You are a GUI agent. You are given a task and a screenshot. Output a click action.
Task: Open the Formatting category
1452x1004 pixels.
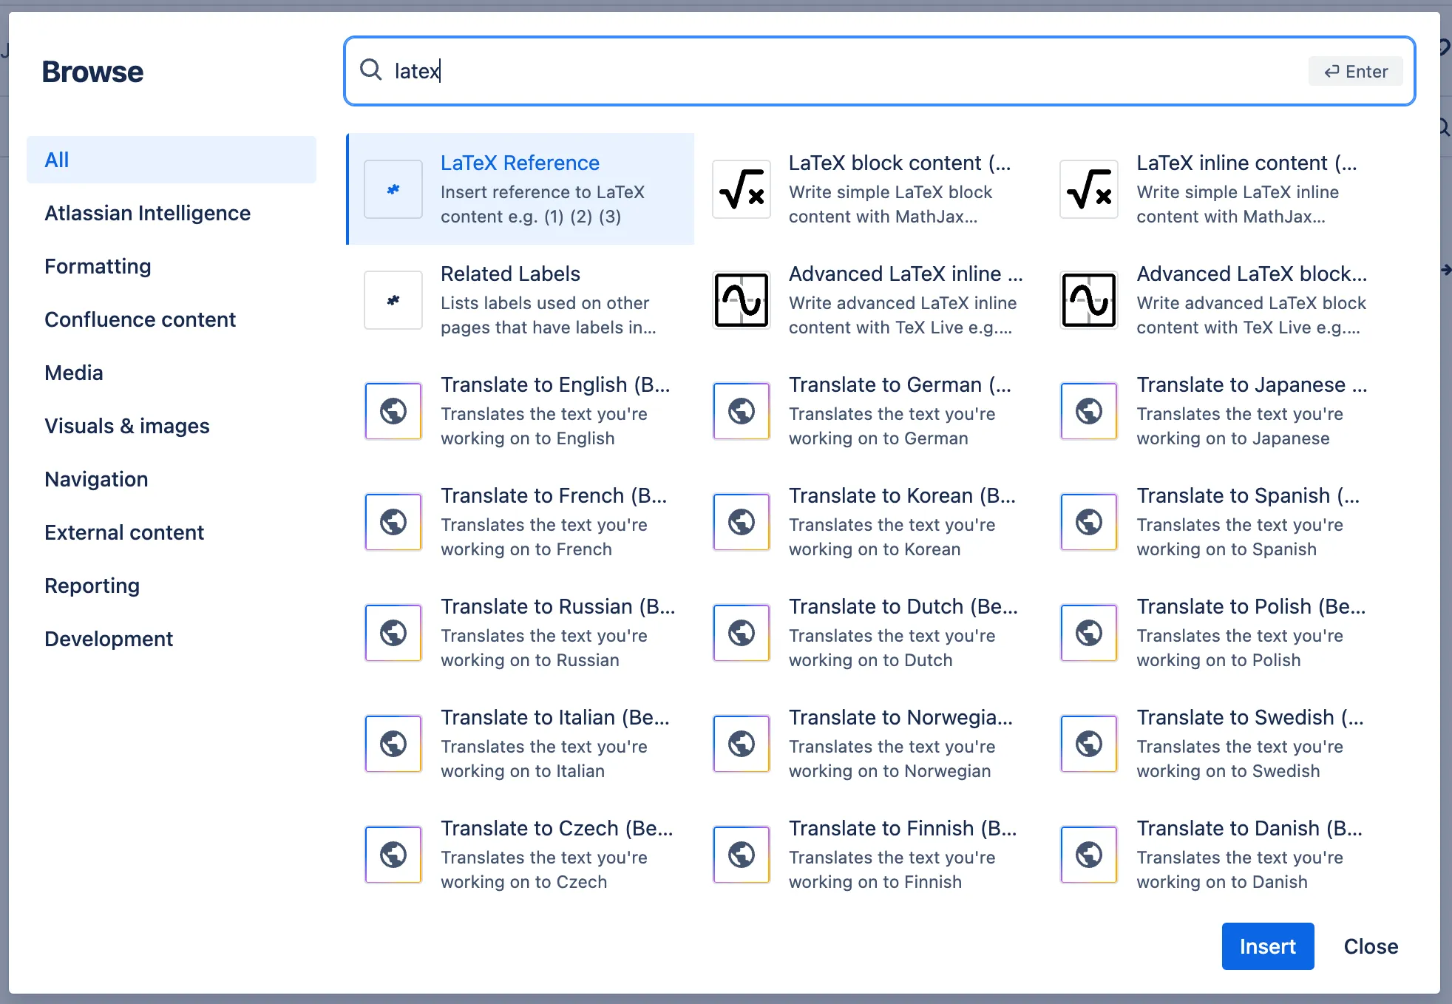click(x=172, y=266)
